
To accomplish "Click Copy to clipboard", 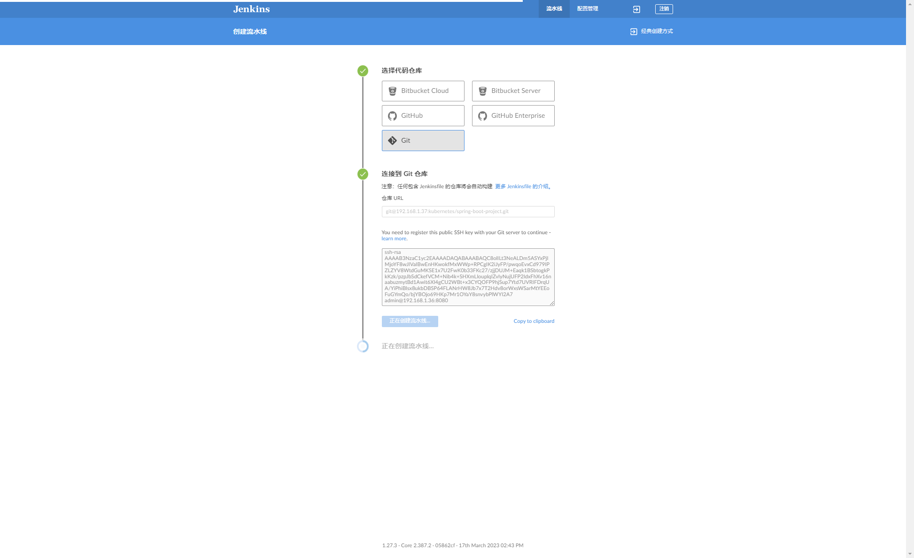I will coord(534,321).
